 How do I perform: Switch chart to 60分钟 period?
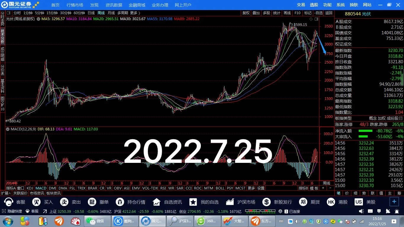(x=79, y=13)
